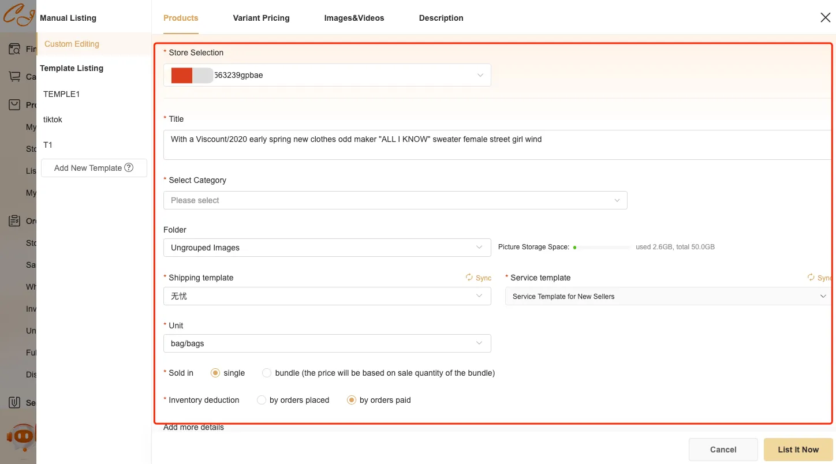Click the shopping cart icon in sidebar

coord(14,76)
